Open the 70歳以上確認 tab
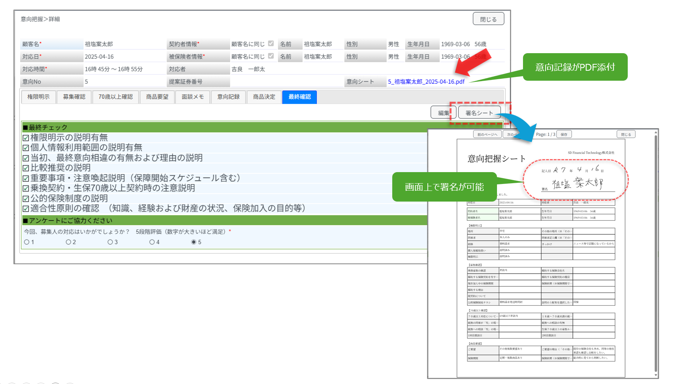The height and width of the screenshot is (384, 674). pos(115,97)
